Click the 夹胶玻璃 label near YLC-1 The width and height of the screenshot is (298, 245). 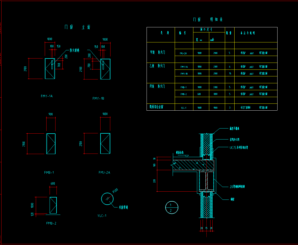click(123, 207)
